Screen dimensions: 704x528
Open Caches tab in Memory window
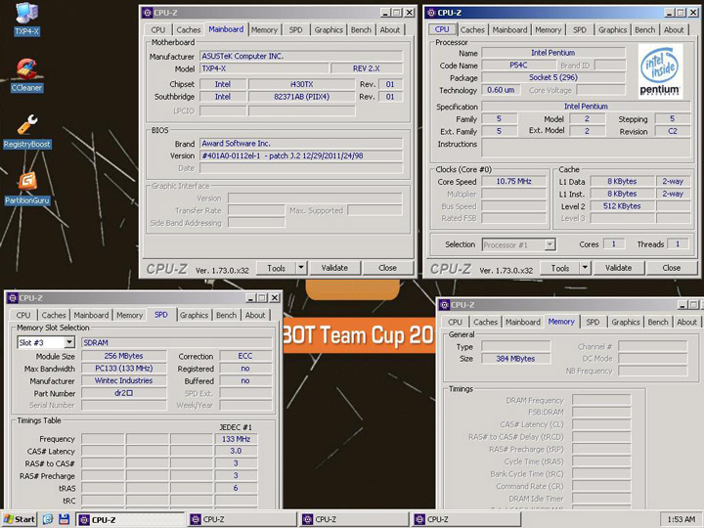coord(485,323)
